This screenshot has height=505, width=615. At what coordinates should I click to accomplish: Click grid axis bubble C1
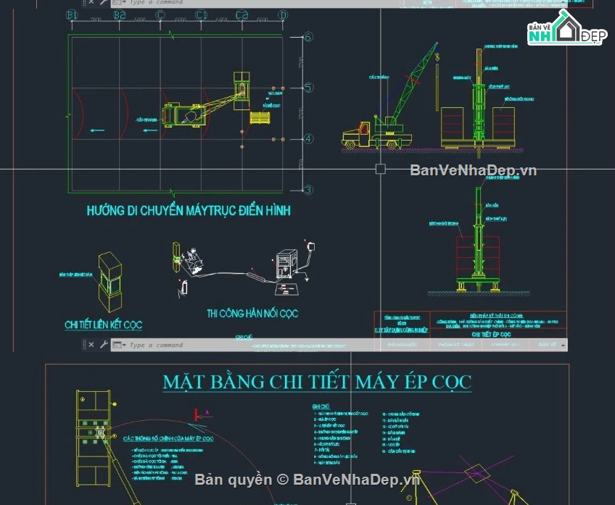(x=201, y=15)
